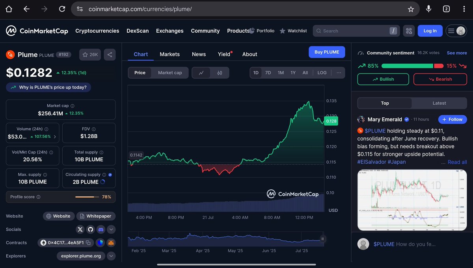Add contract to MetaMask fox icon
The height and width of the screenshot is (268, 473).
click(x=111, y=243)
